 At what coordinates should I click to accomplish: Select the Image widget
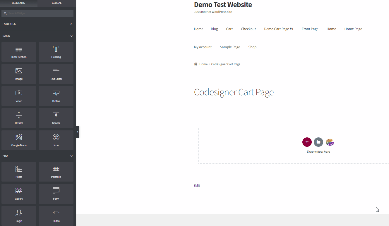tap(19, 74)
